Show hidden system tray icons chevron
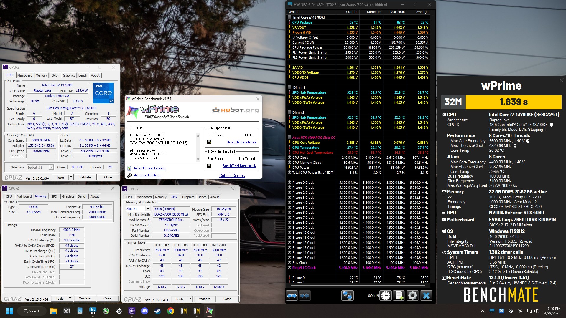Screen dimensions: 566x318 (483, 311)
